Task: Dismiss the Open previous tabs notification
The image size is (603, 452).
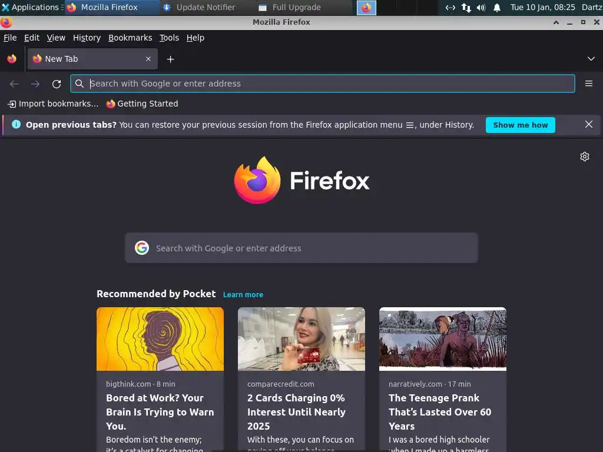Action: click(x=588, y=125)
